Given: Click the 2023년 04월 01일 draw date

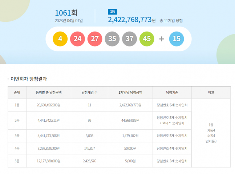Looking at the screenshot, I should [x=69, y=21].
